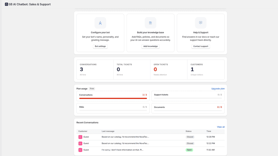Click the Build your knowledge base icon

[x=150, y=23]
